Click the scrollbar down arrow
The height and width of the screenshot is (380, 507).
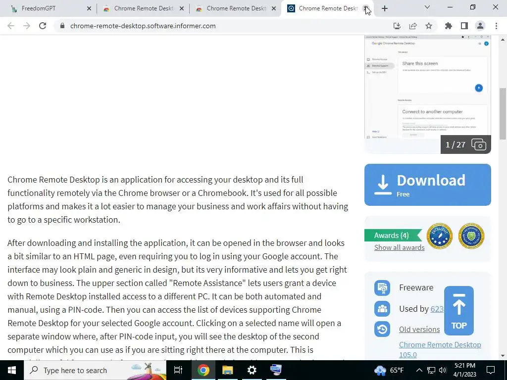click(x=503, y=356)
